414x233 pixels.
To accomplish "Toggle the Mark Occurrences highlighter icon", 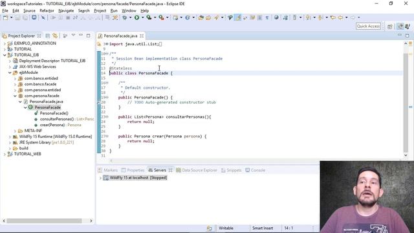I will click(238, 17).
